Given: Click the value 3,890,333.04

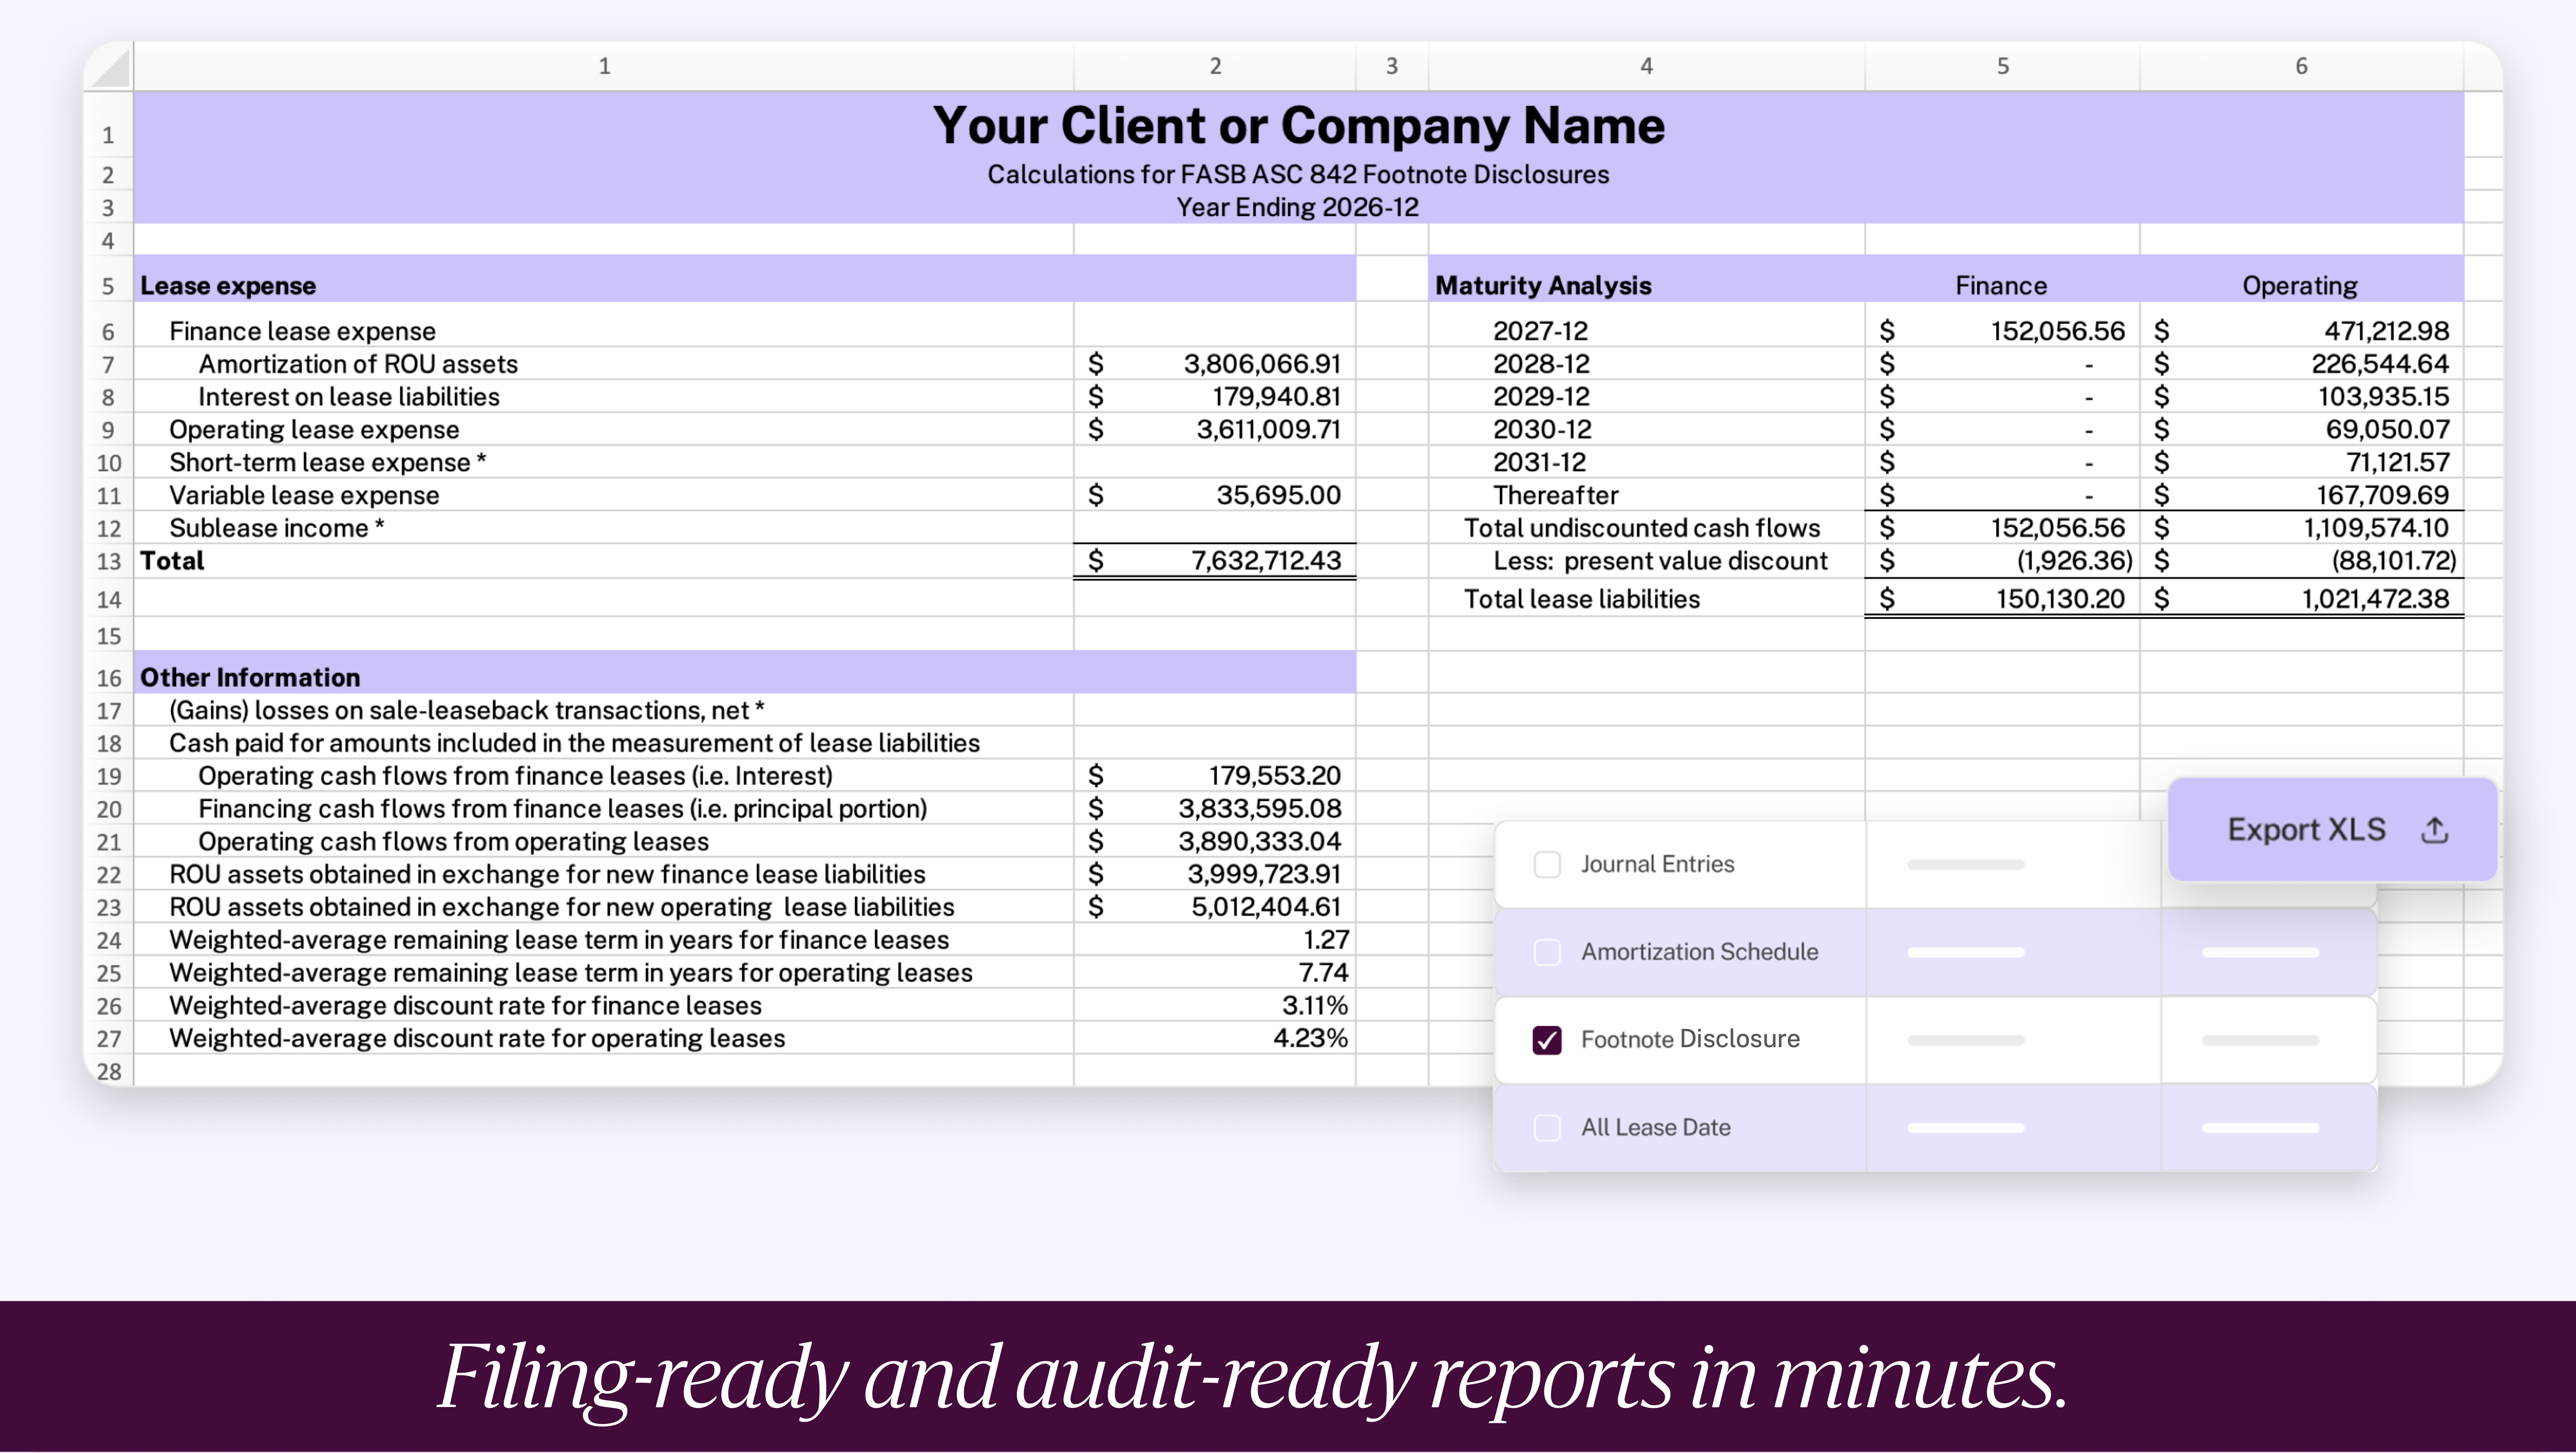Looking at the screenshot, I should [1260, 842].
